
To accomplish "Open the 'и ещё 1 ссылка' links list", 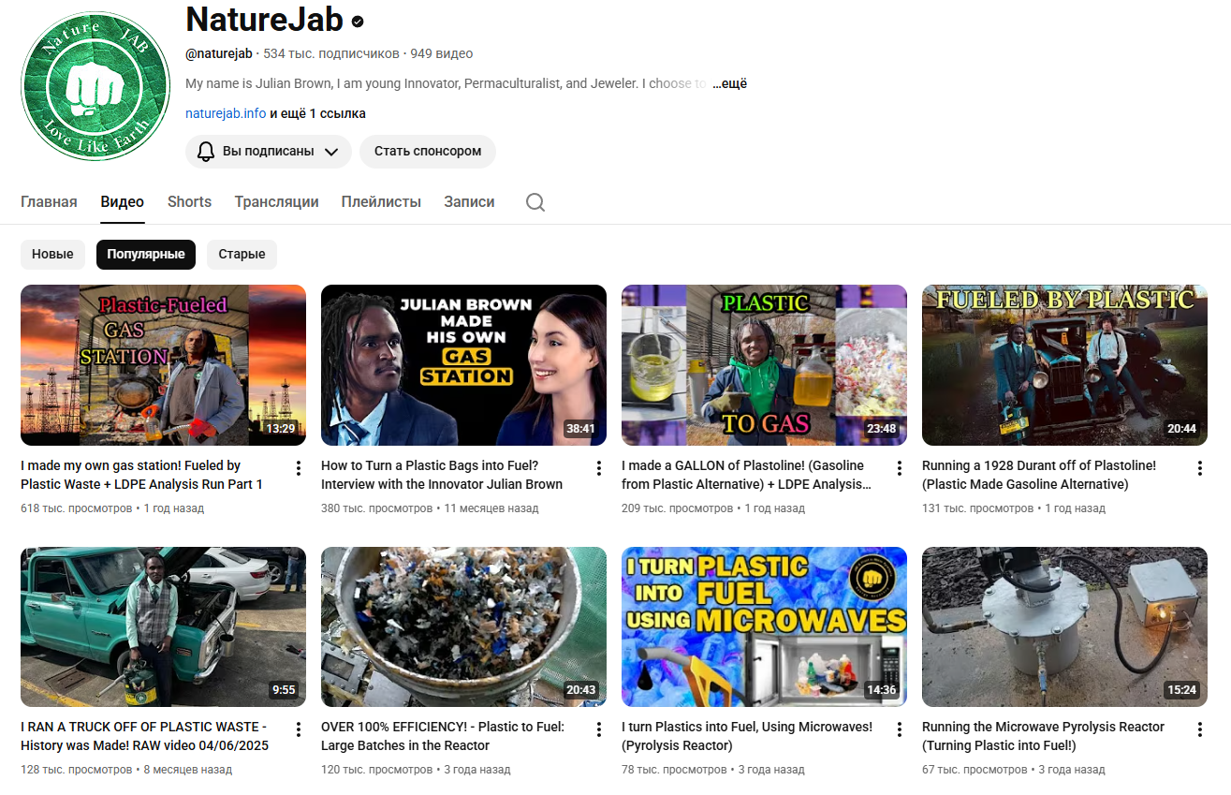I will [318, 113].
